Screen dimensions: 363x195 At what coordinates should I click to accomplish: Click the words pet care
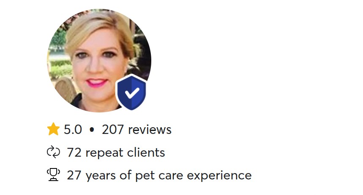click(x=159, y=176)
